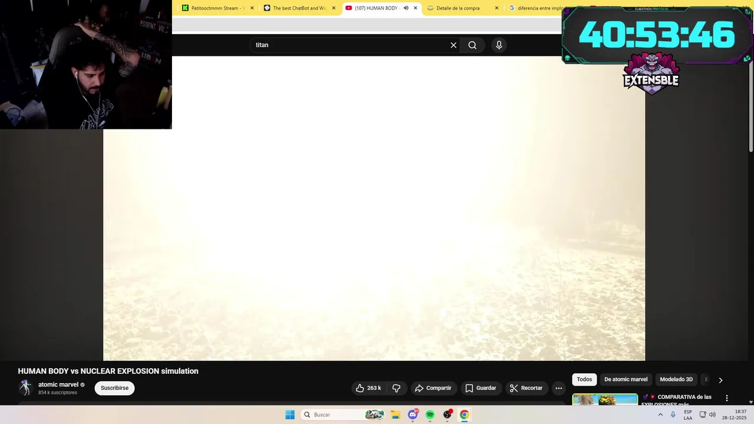Select the Todos filter chip
Image resolution: width=754 pixels, height=424 pixels.
coord(584,379)
